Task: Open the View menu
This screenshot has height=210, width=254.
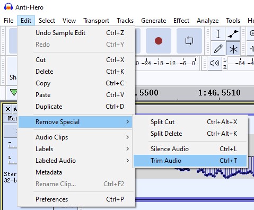Action: [69, 21]
